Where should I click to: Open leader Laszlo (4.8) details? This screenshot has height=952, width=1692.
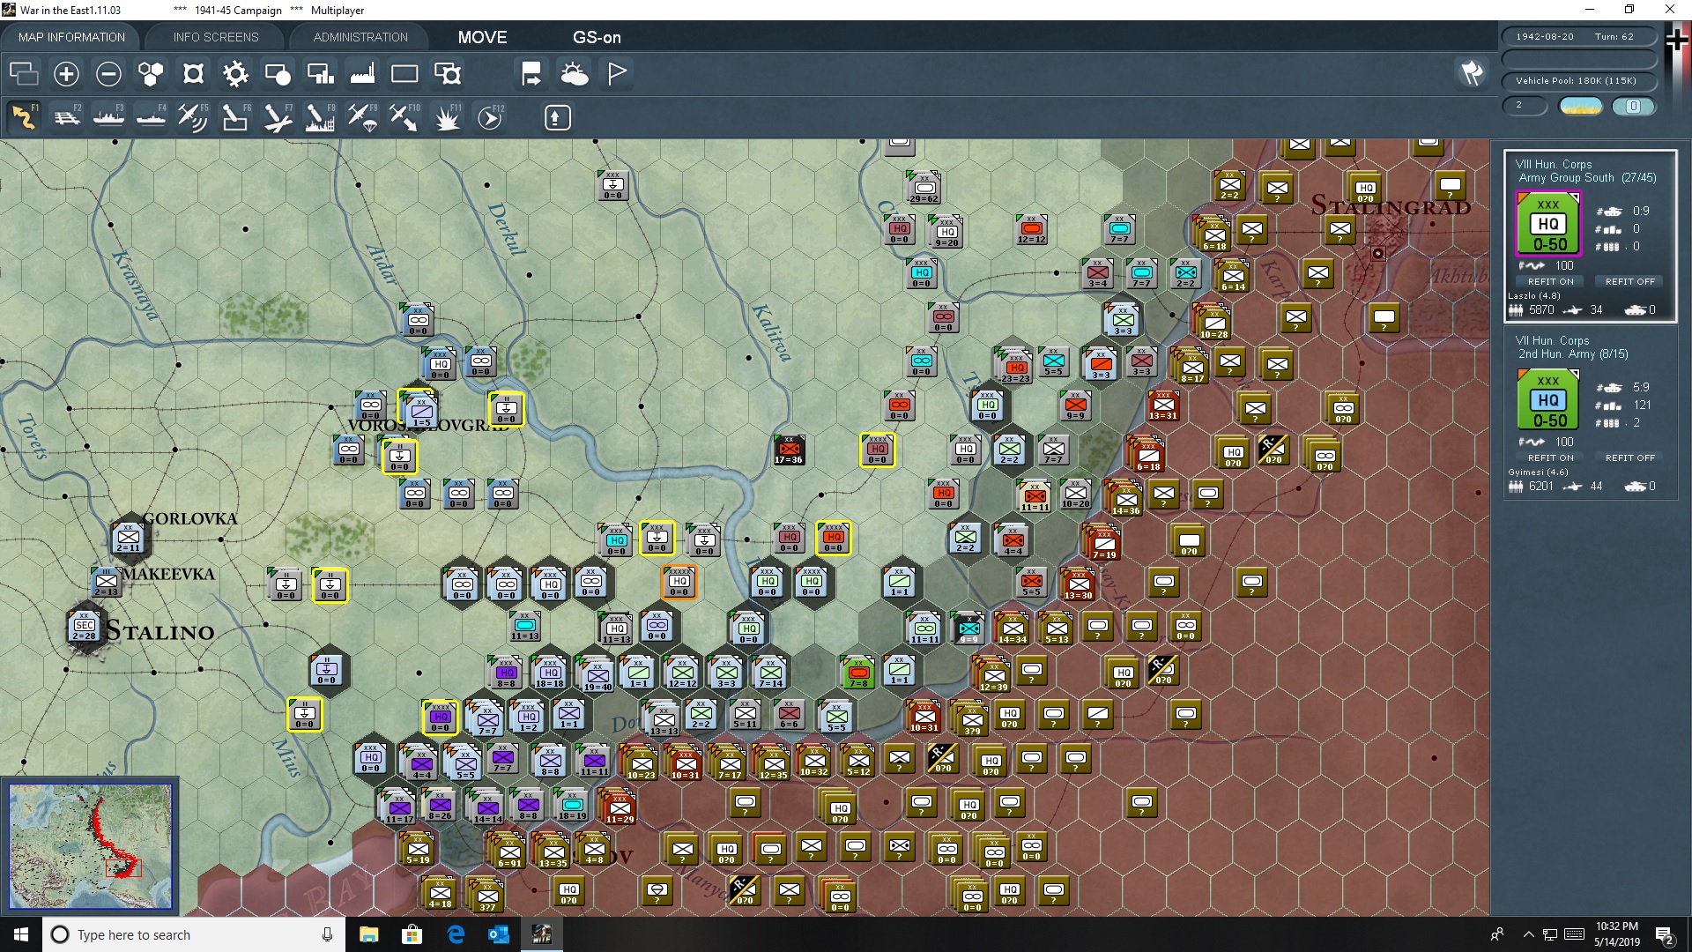click(x=1533, y=295)
